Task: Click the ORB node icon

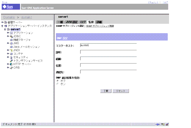Action: click(x=11, y=68)
